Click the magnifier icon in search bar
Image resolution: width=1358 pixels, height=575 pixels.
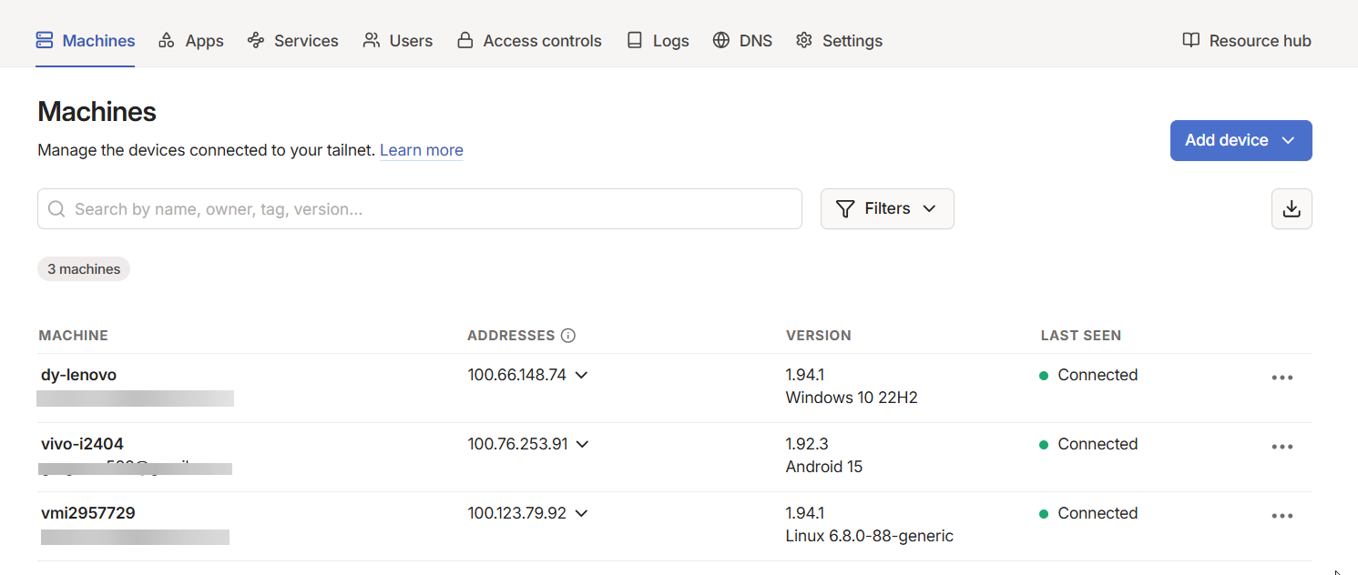pyautogui.click(x=56, y=209)
